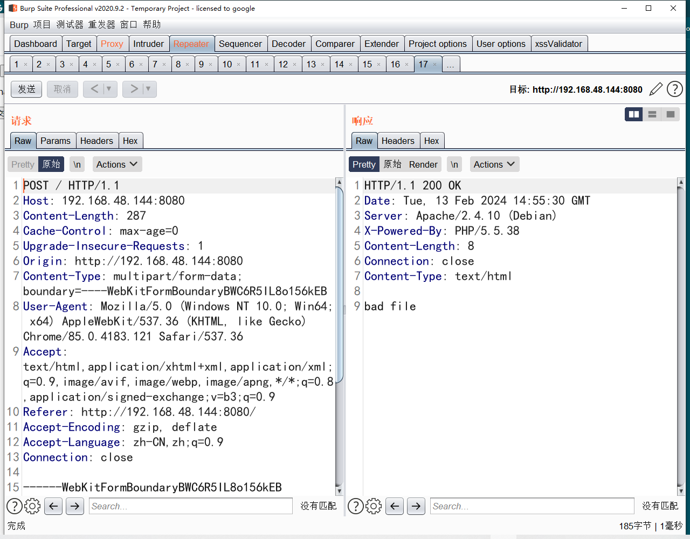Open back history dropdown arrow
Viewport: 690px width, 539px height.
(x=109, y=89)
